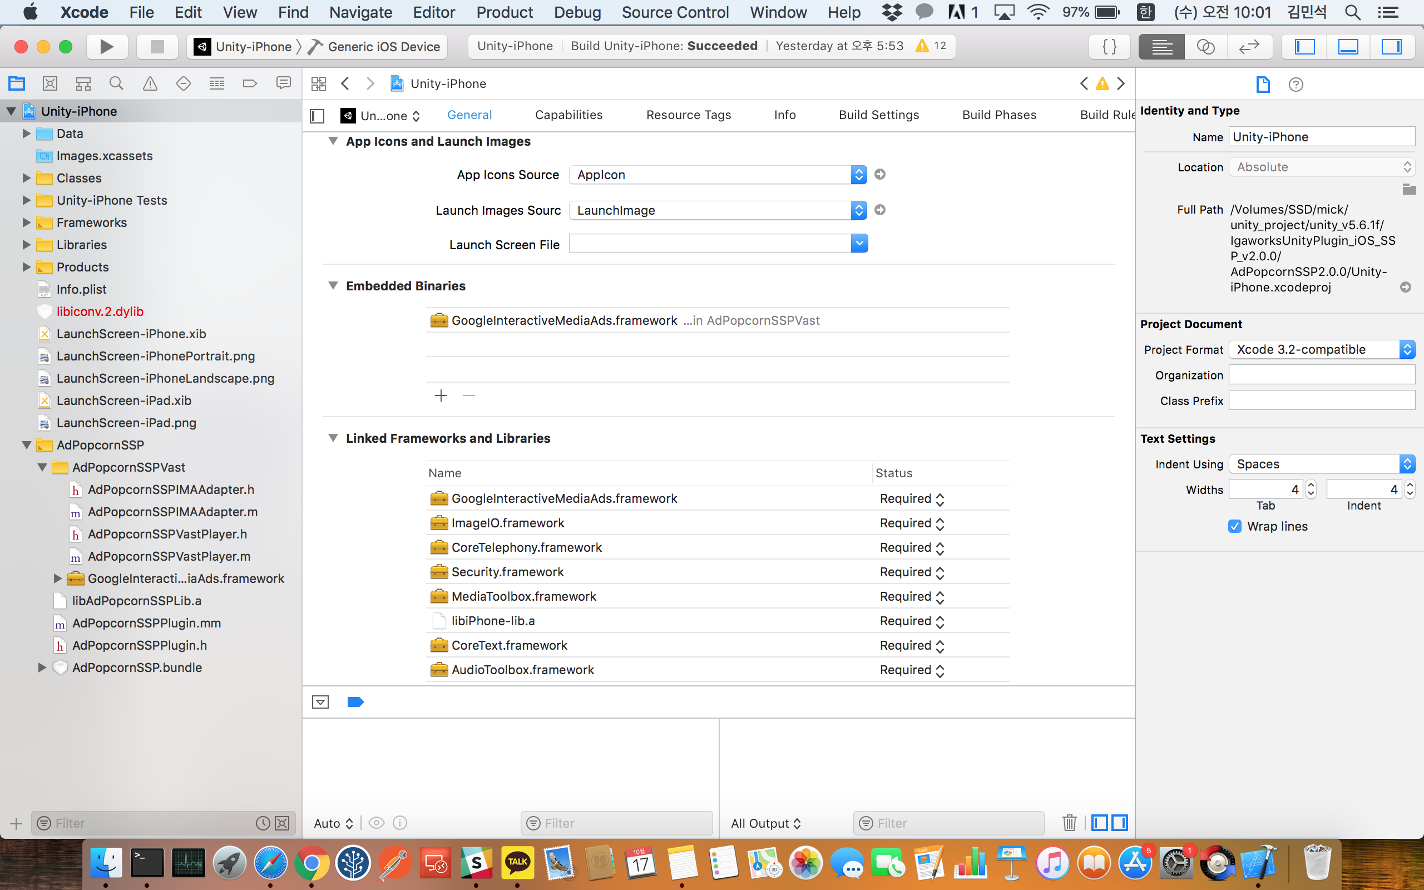
Task: Open the Project navigator
Action: tap(17, 83)
